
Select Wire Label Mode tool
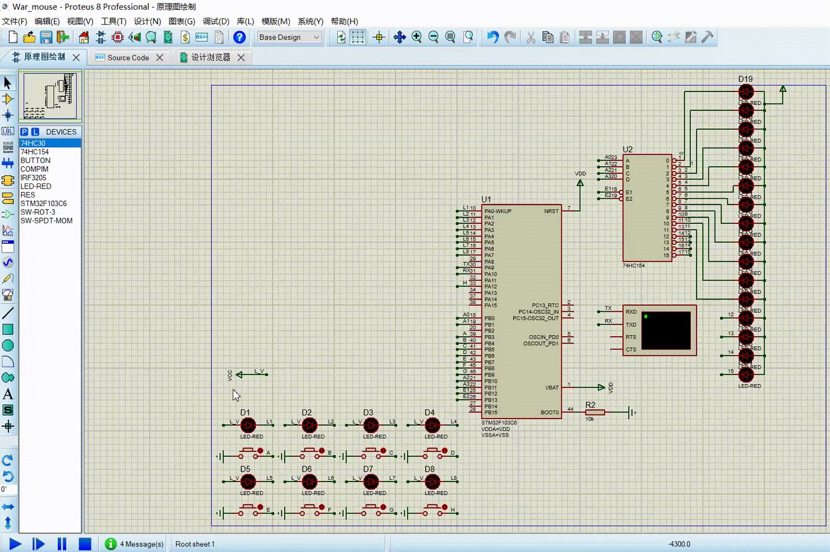(x=8, y=131)
